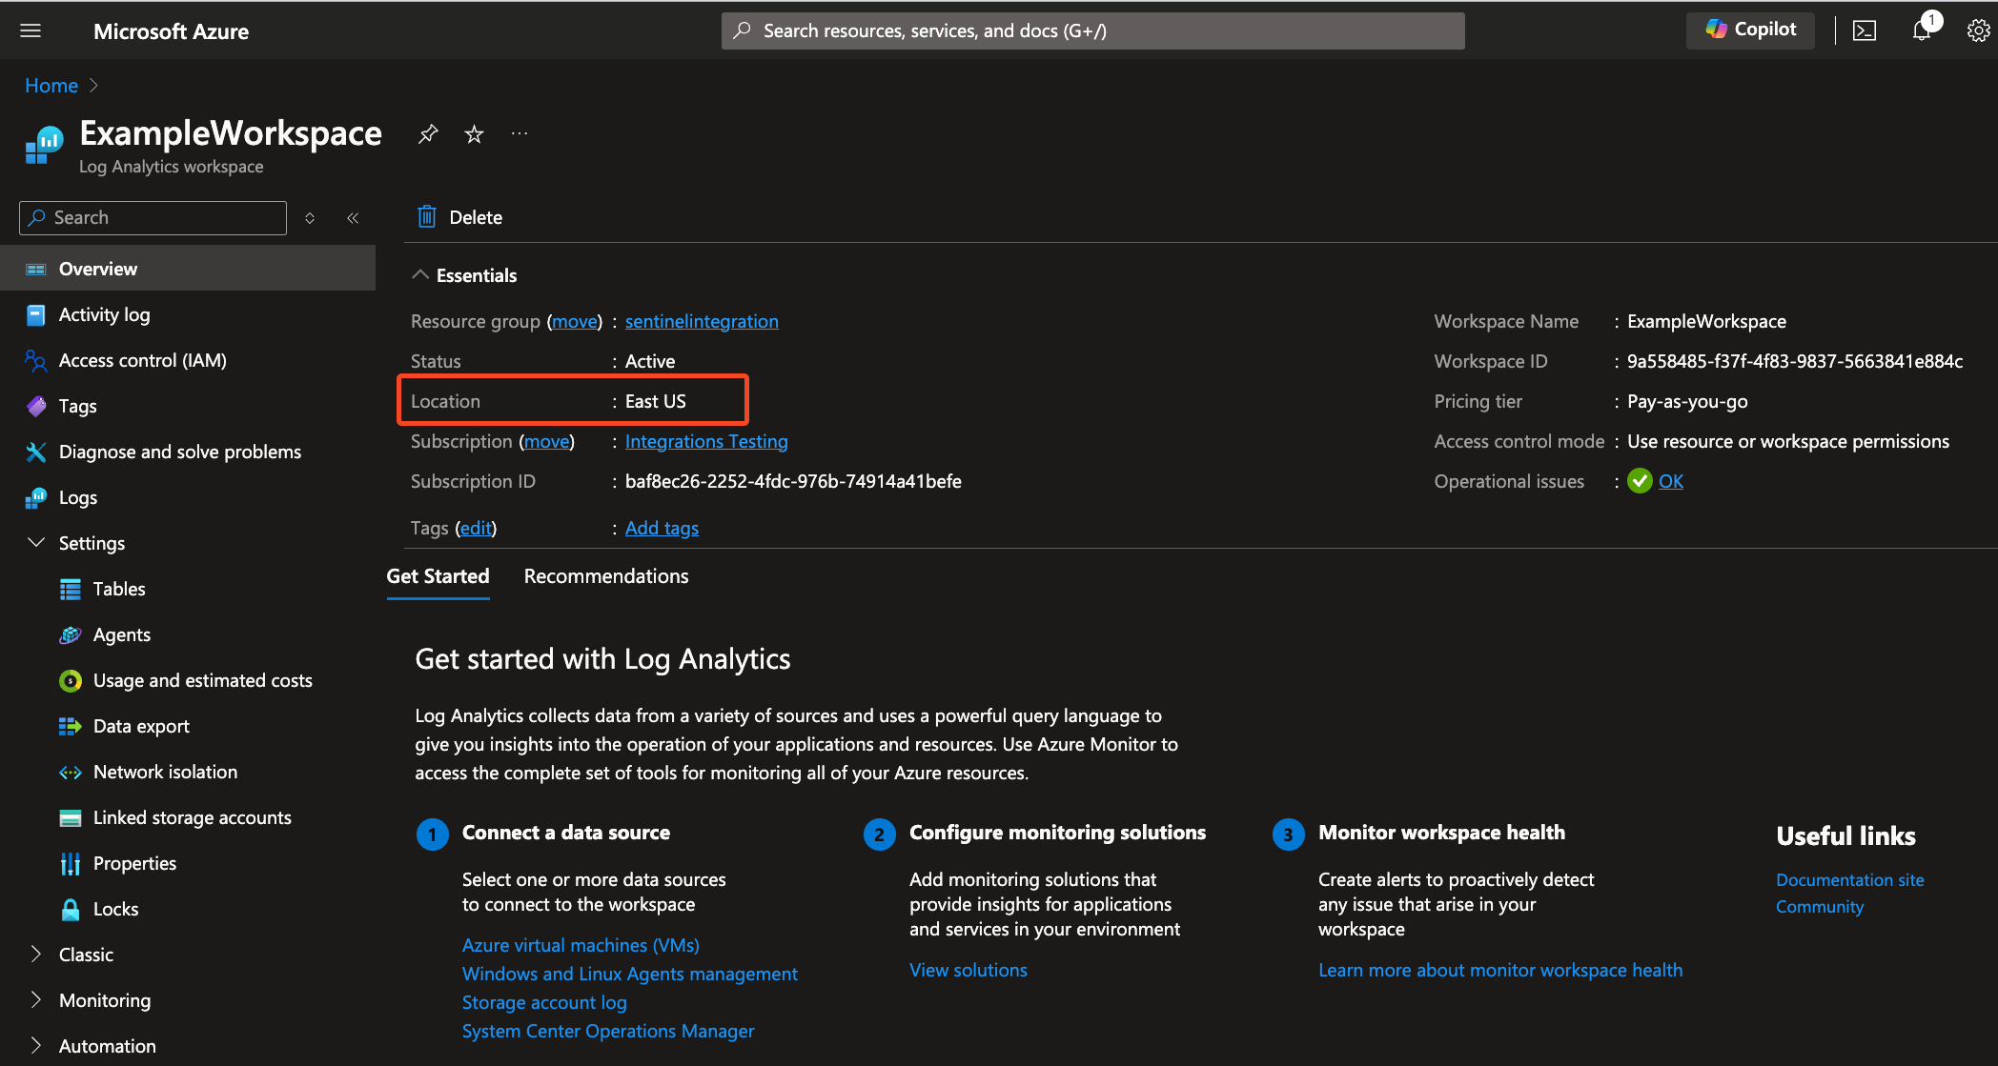Open Windows and Linux Agents management
The image size is (1998, 1066).
click(629, 974)
